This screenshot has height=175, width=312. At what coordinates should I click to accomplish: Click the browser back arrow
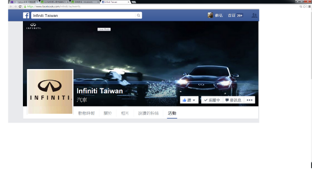click(x=11, y=6)
